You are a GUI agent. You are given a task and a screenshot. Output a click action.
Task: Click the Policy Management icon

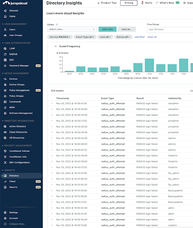point(5,90)
